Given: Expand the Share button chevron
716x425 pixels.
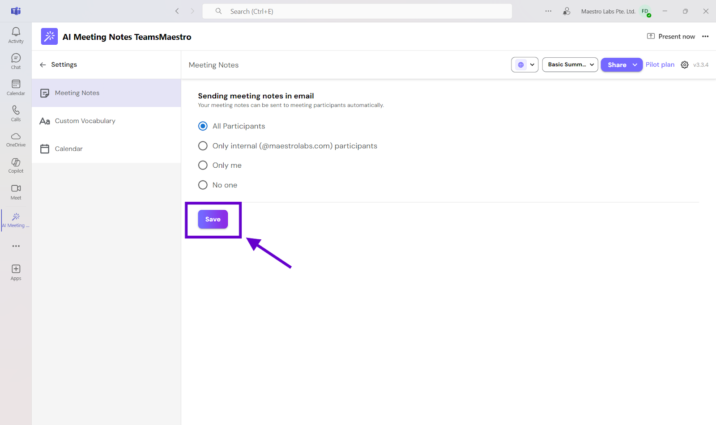Looking at the screenshot, I should click(x=635, y=65).
